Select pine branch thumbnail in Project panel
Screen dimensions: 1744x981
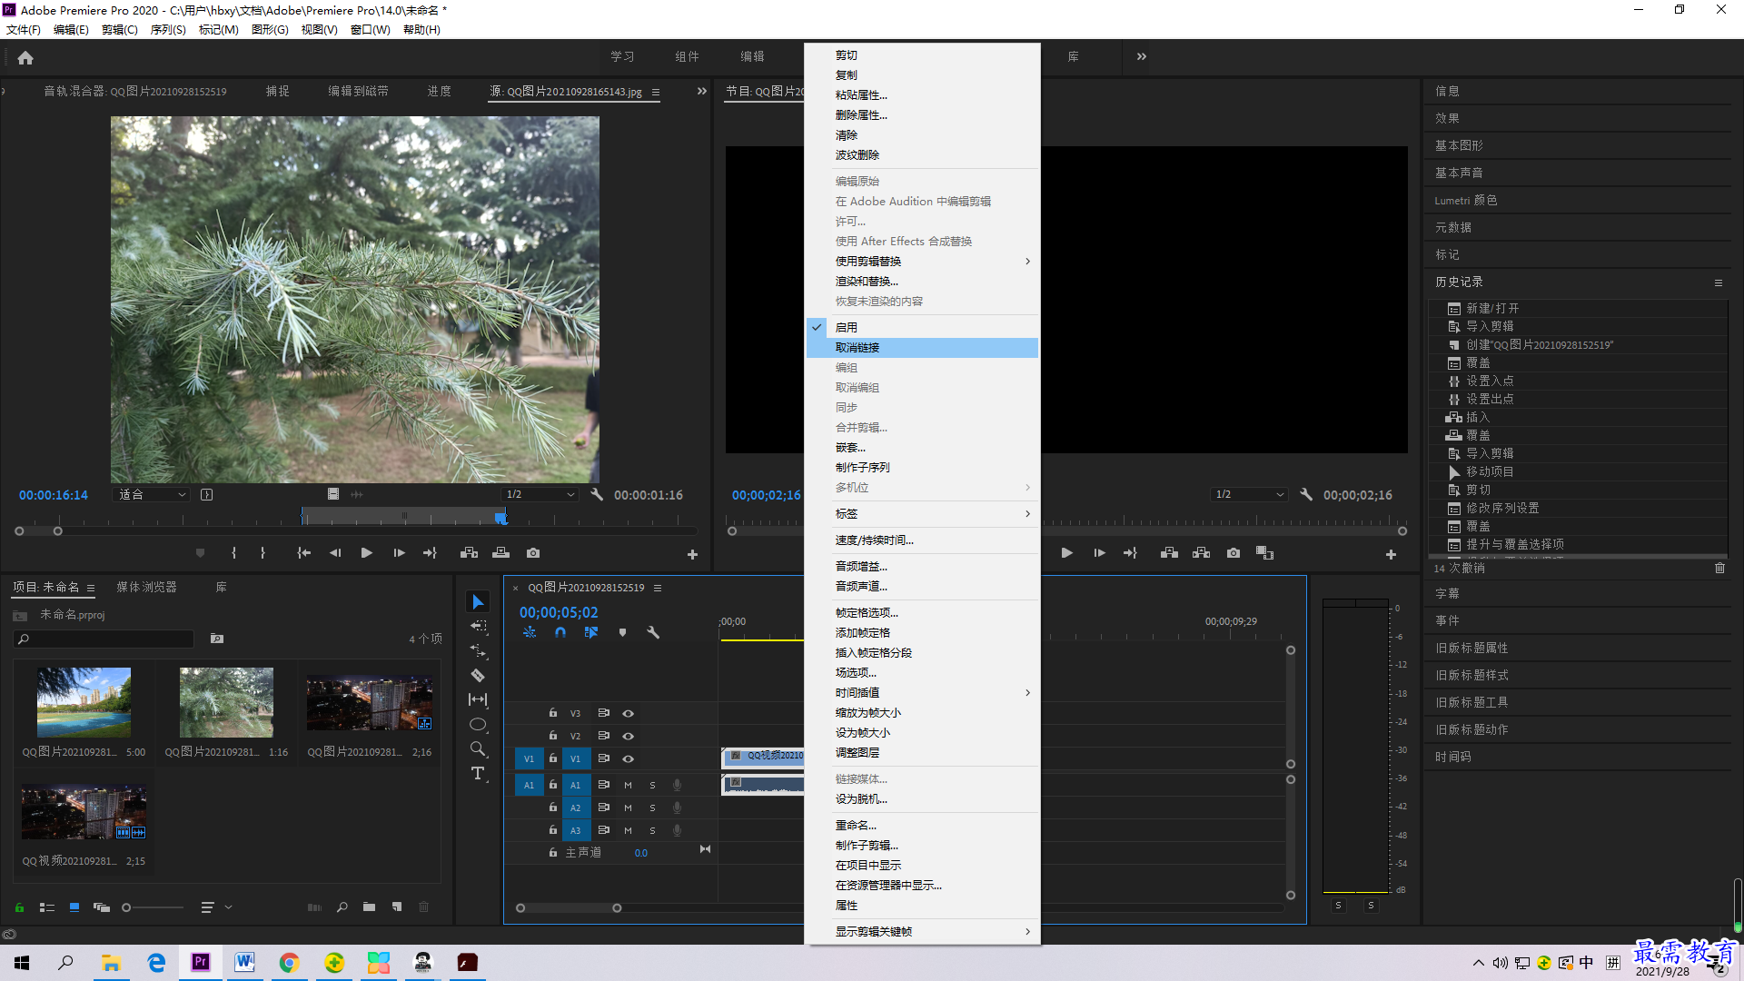[226, 702]
